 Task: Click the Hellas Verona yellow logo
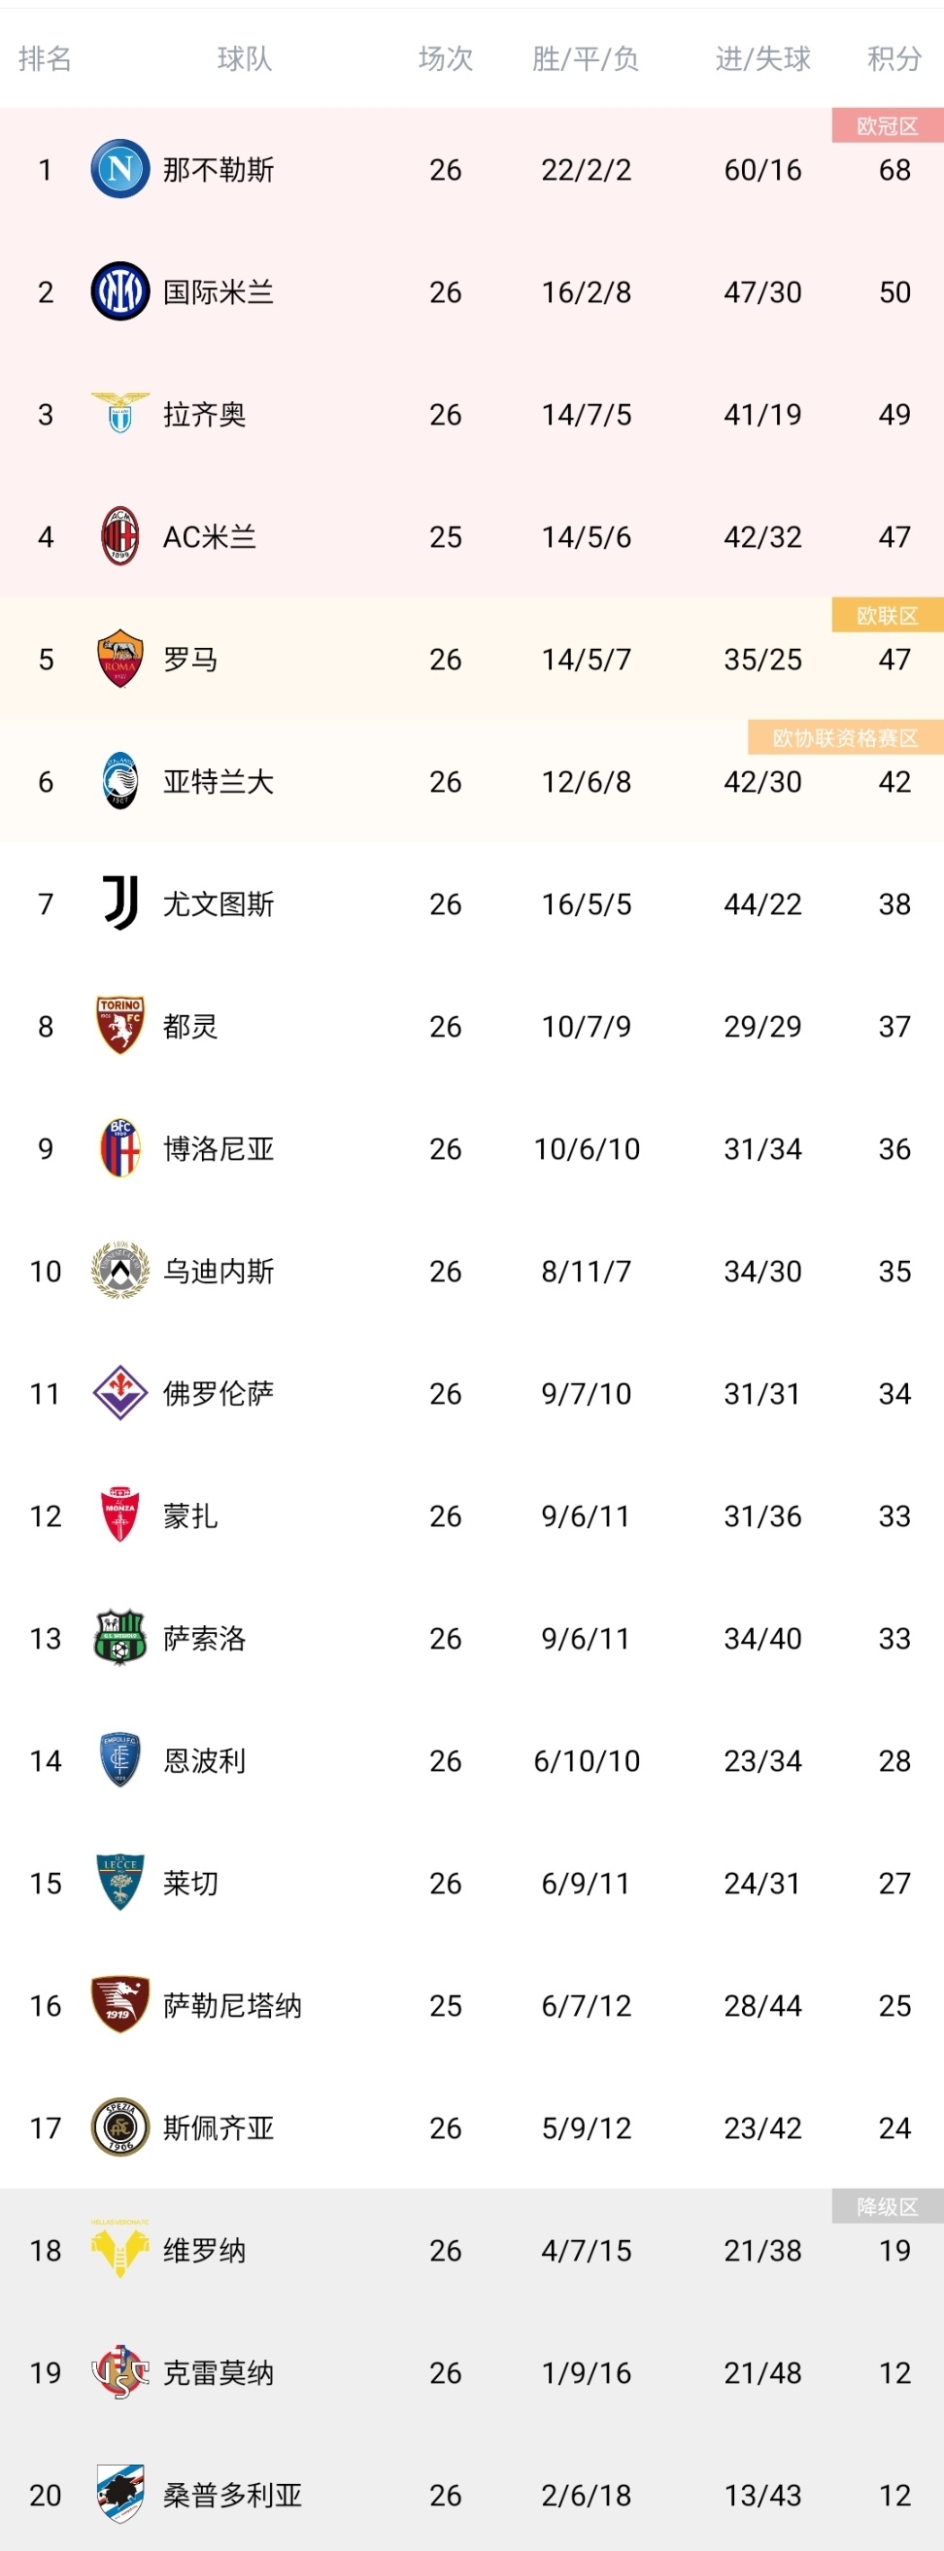coord(119,2249)
